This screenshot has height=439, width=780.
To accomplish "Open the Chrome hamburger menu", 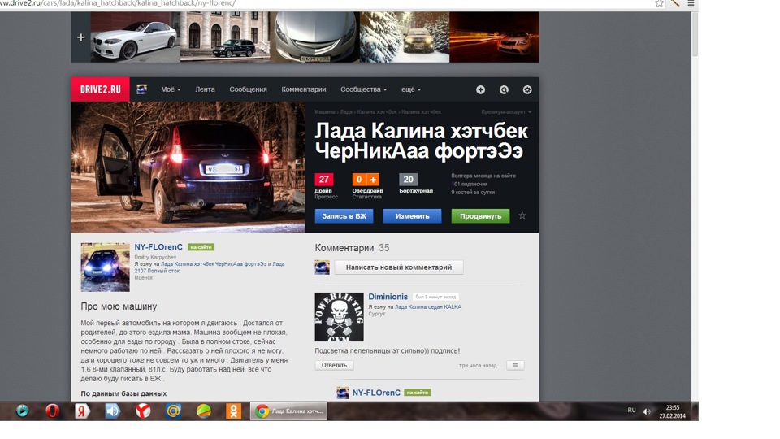I will [691, 3].
